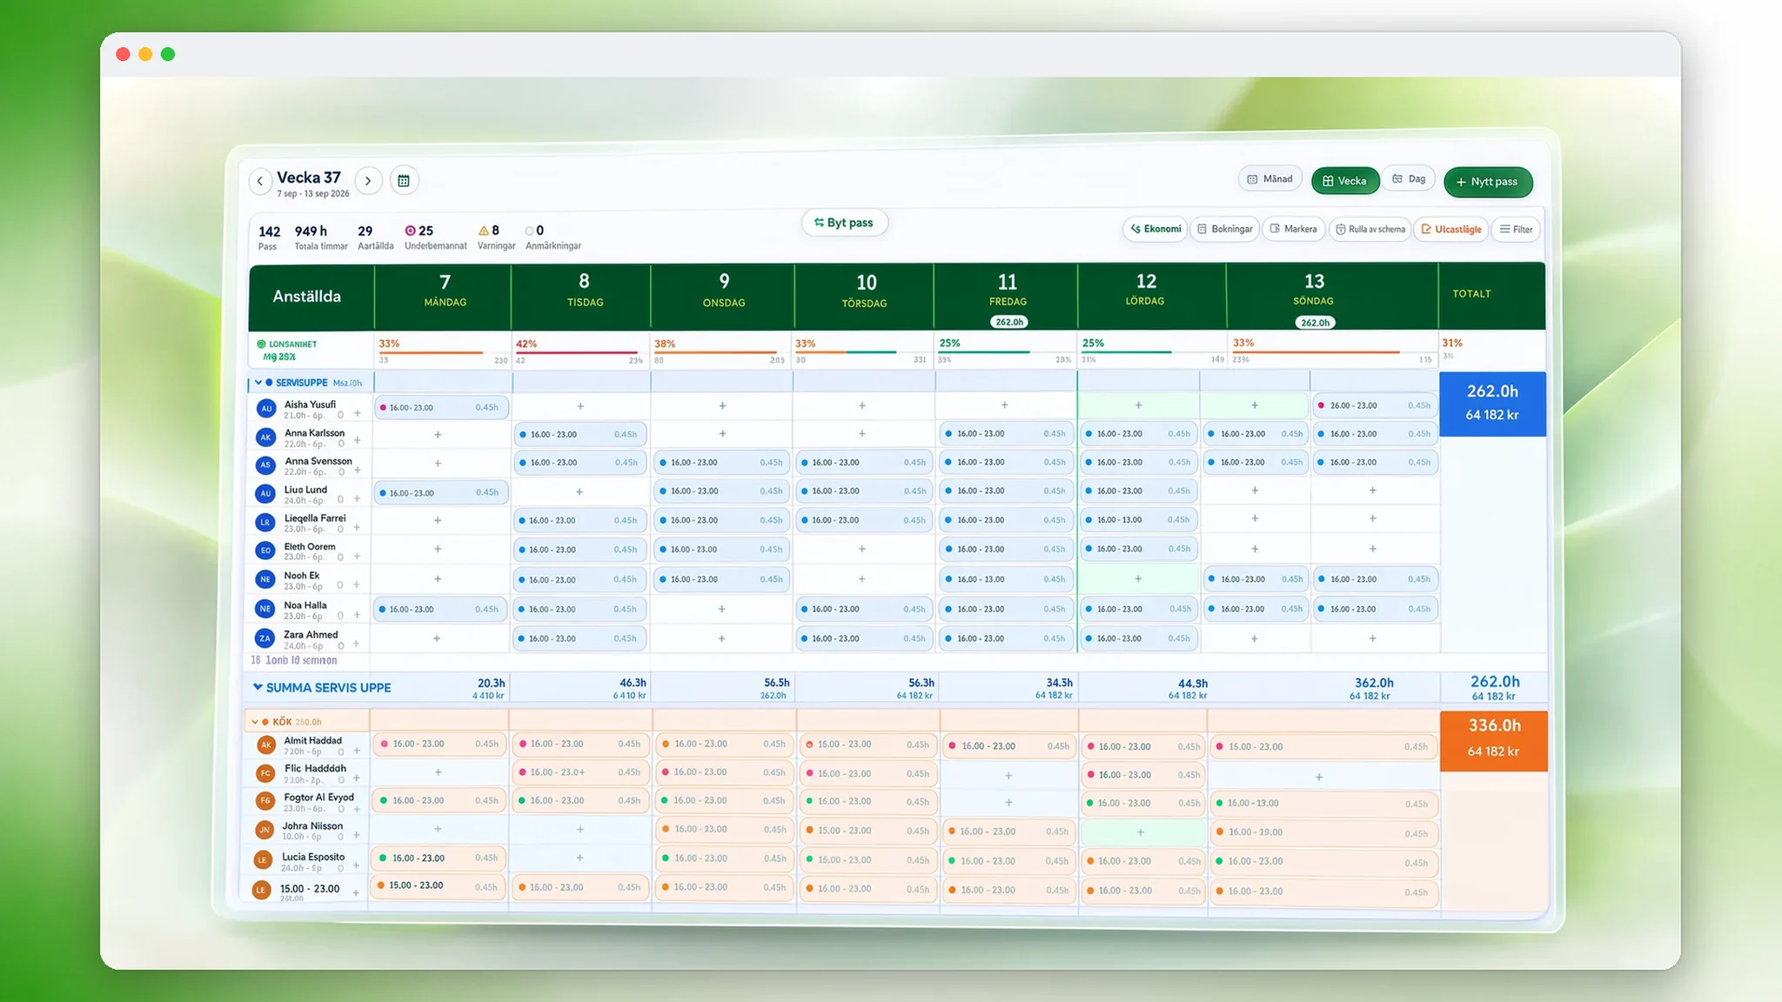This screenshot has width=1782, height=1002.
Task: Open Noa Halla's Monday 16.00-23.00 shift
Action: click(x=442, y=610)
